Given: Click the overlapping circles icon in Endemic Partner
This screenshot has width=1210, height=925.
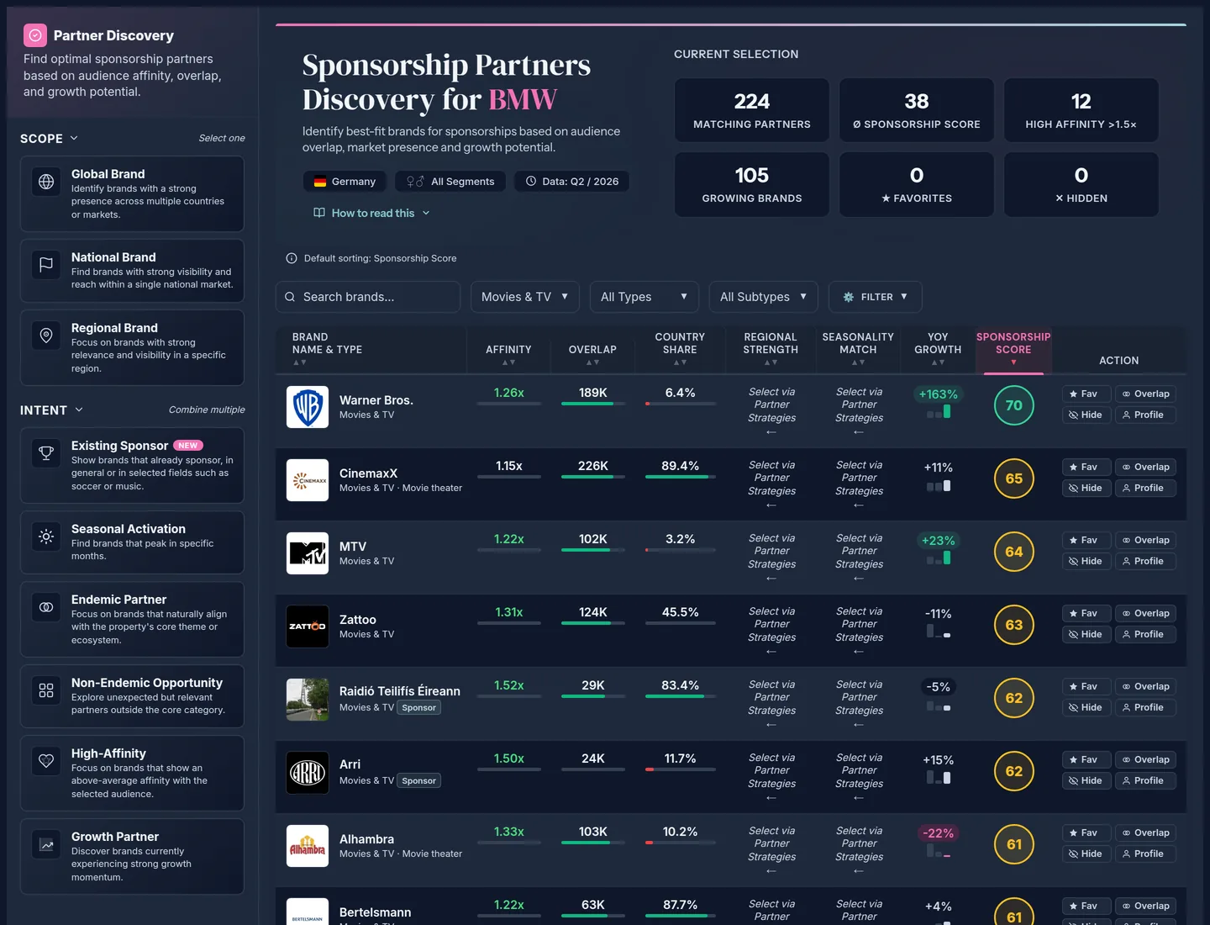Looking at the screenshot, I should pos(46,607).
